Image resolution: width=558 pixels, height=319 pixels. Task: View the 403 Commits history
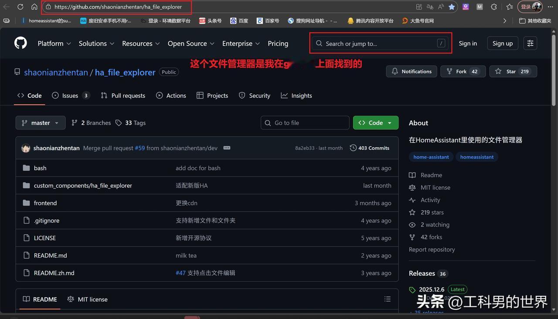[x=369, y=148]
